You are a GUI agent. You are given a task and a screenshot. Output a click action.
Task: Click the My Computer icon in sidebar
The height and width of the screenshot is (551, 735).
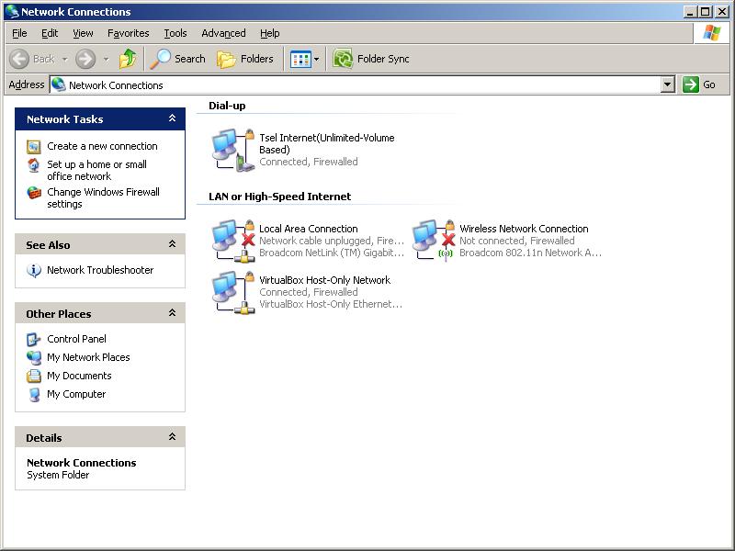coord(34,395)
